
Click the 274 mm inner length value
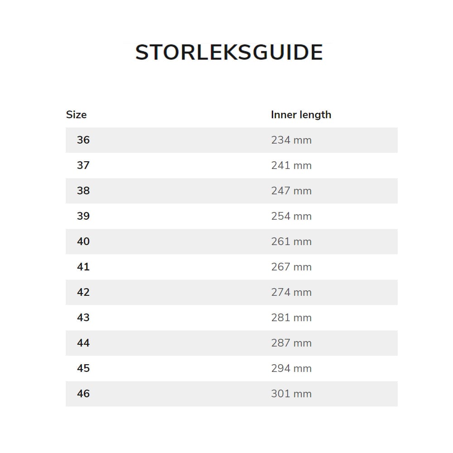coord(291,292)
